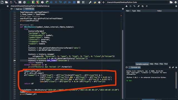Re-run the last script
Image resolution: width=178 pixels, height=100 pixels.
[x=47, y=2]
